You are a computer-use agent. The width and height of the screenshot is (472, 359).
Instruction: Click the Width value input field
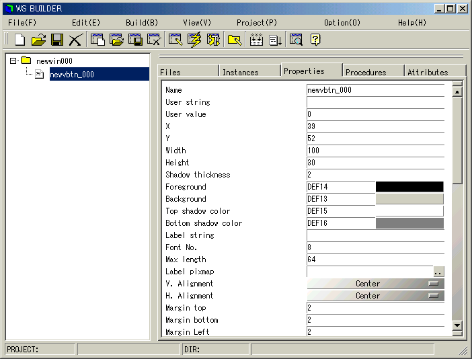pos(375,151)
